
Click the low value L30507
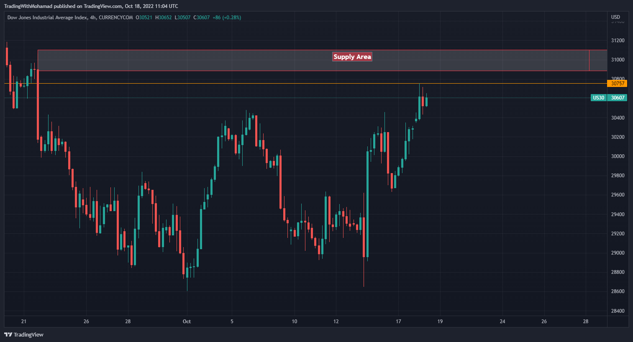182,18
